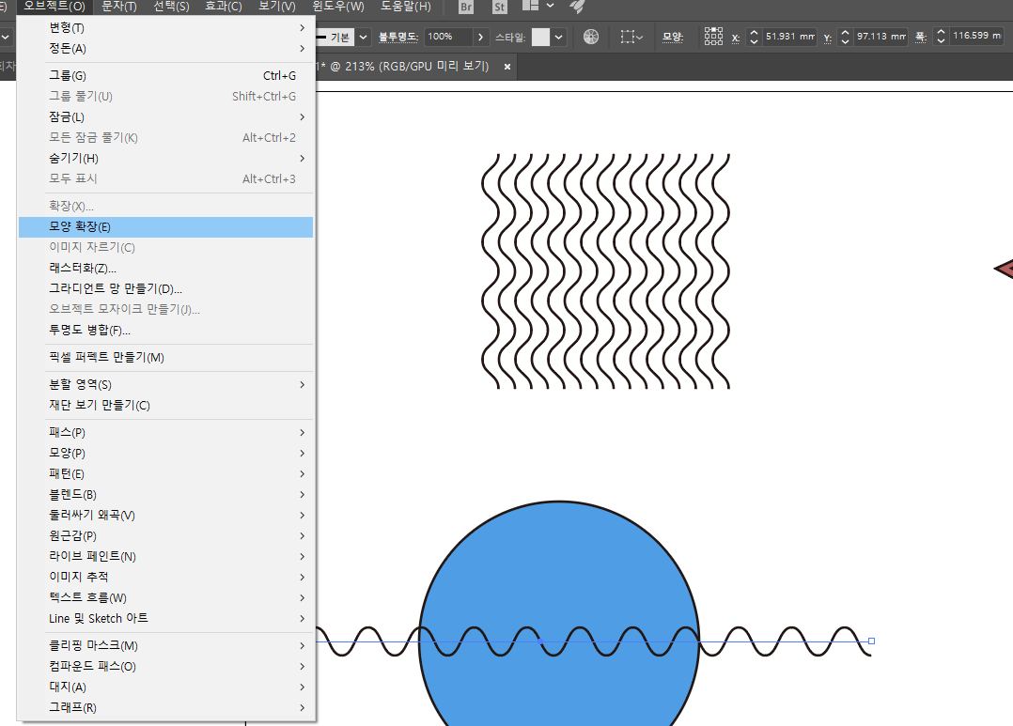Choose 그룹(G) Ctrl+G menu item
The image size is (1013, 726).
coord(166,75)
